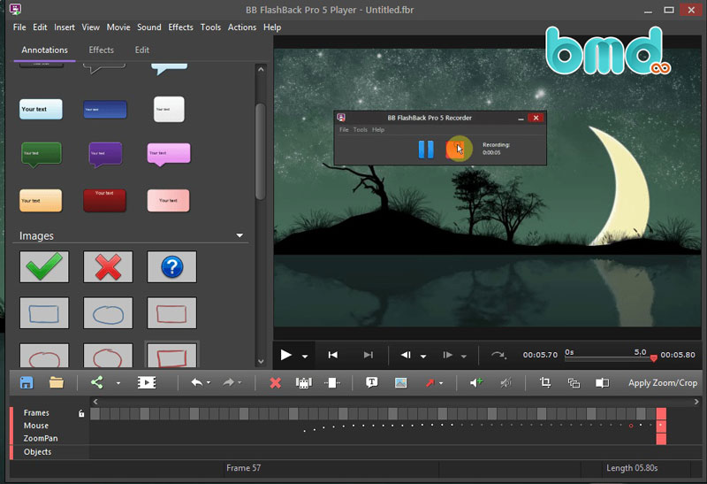Click the green Share icon
Image resolution: width=707 pixels, height=484 pixels.
click(97, 383)
